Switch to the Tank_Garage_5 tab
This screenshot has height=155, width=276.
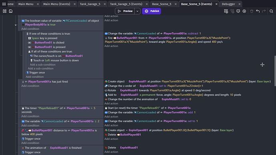point(90,4)
